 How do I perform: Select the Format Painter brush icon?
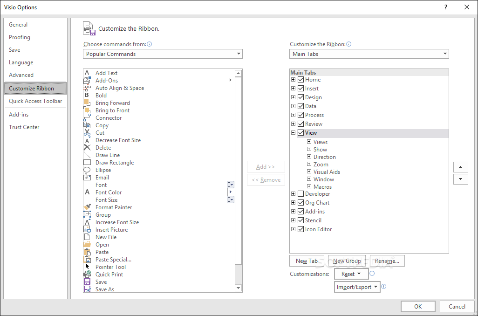[87, 207]
